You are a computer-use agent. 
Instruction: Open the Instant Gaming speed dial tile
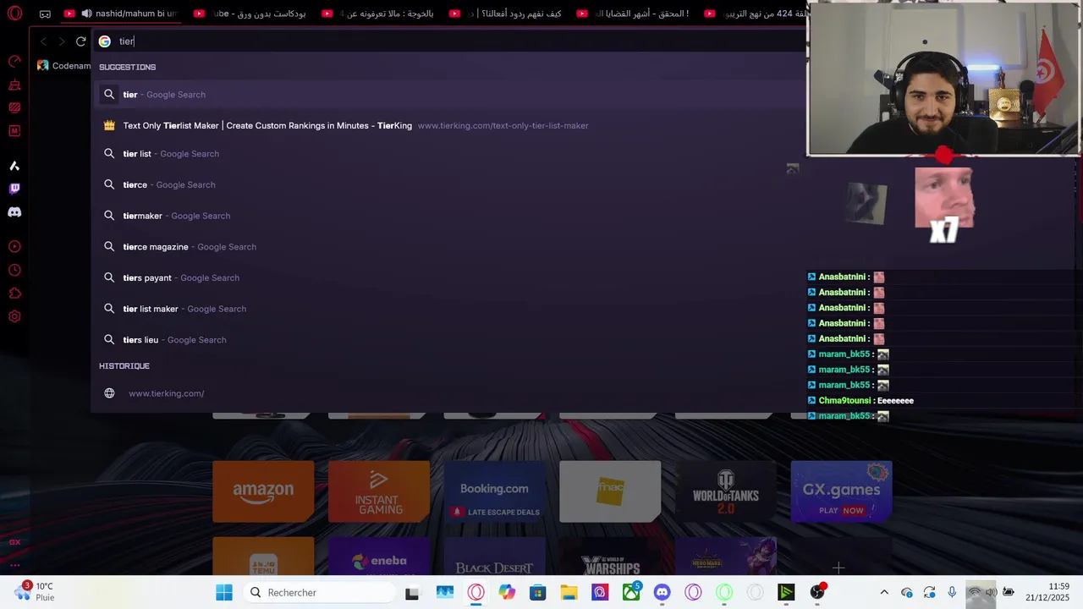379,491
